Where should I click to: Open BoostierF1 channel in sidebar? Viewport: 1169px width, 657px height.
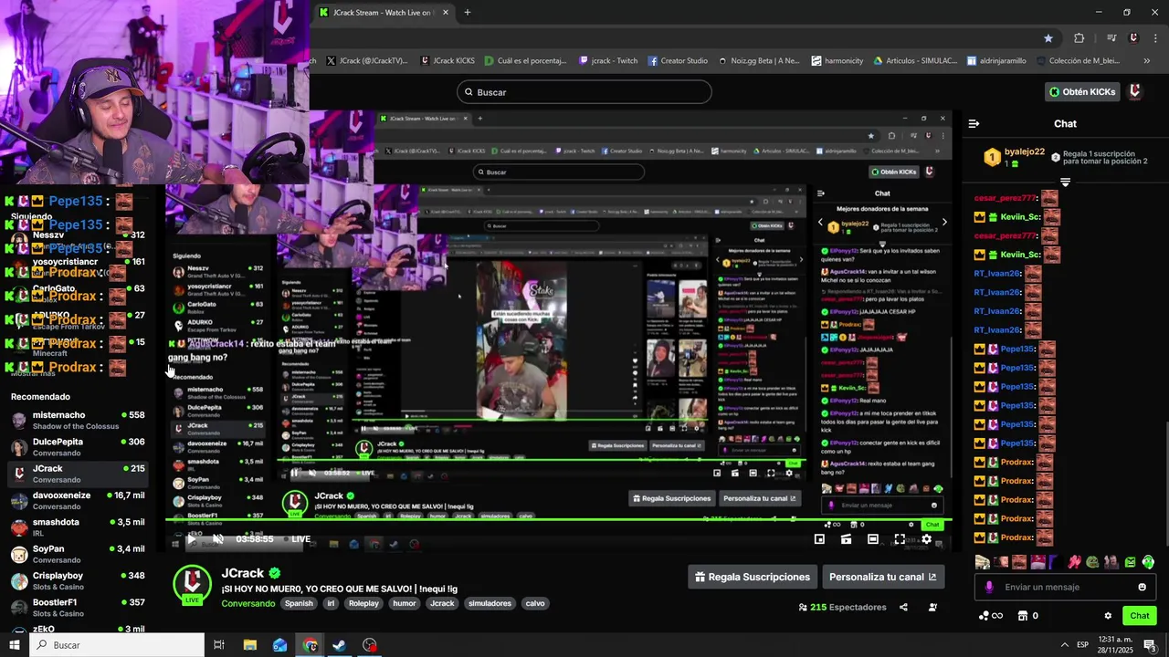(x=78, y=608)
